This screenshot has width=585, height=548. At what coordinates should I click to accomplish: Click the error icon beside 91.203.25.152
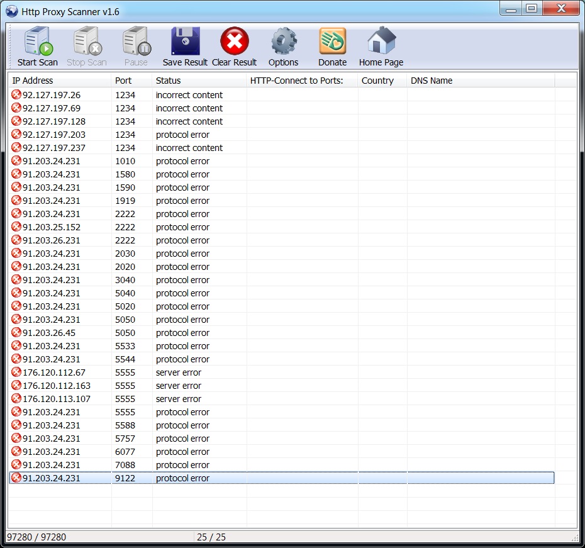tap(16, 226)
